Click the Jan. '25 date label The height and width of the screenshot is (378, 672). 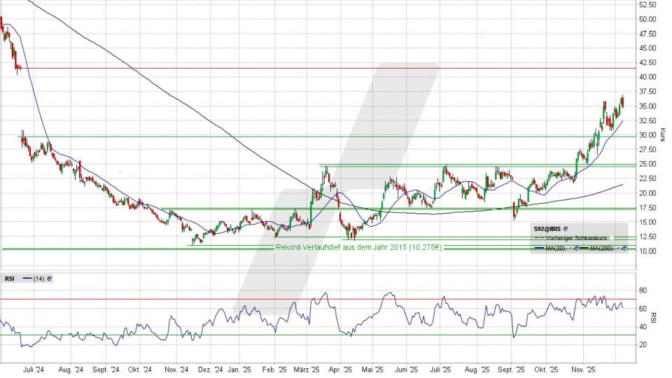(x=239, y=370)
